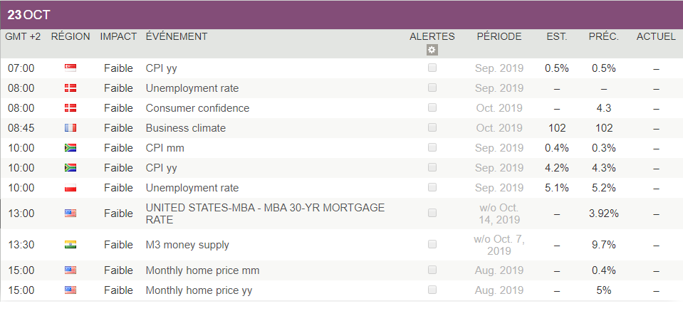Open alert settings gear under ALERTES

(x=432, y=50)
